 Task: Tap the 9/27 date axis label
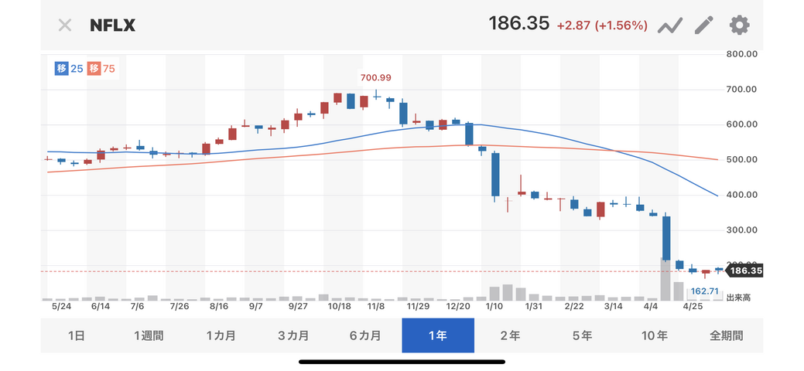(298, 306)
